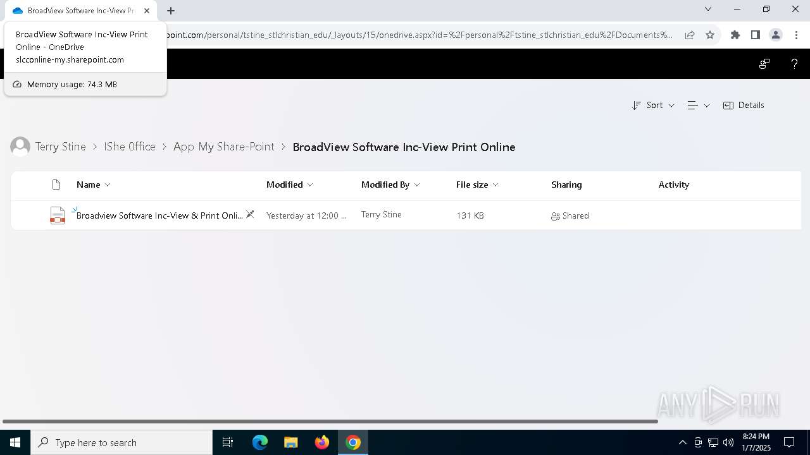Viewport: 810px width, 455px height.
Task: Click the Shared status of the file
Action: [570, 215]
